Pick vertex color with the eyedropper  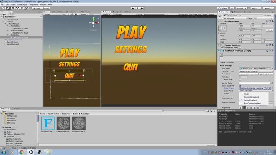pos(273,83)
